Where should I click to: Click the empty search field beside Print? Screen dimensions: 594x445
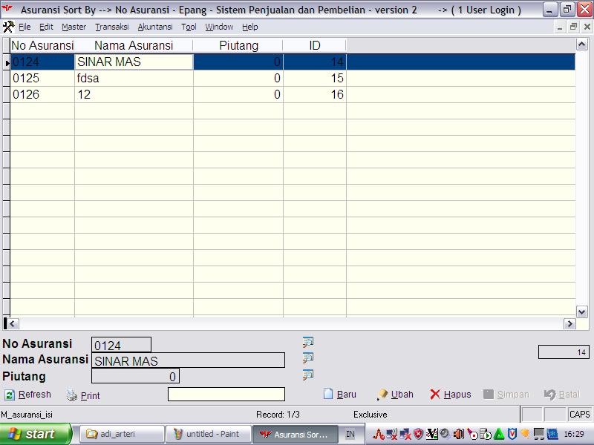coord(226,395)
